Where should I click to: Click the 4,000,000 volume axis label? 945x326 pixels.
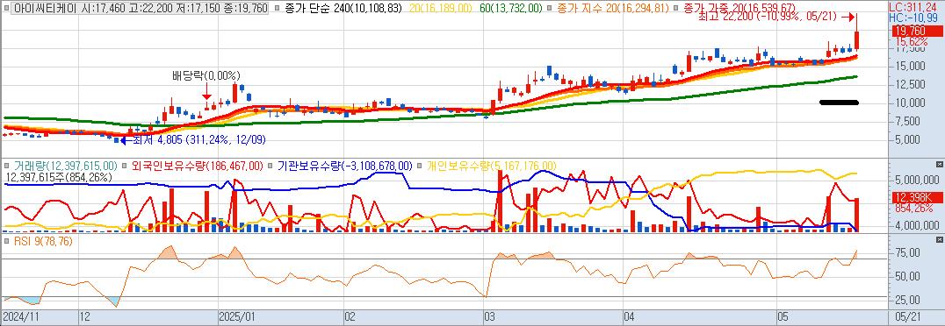pyautogui.click(x=917, y=226)
